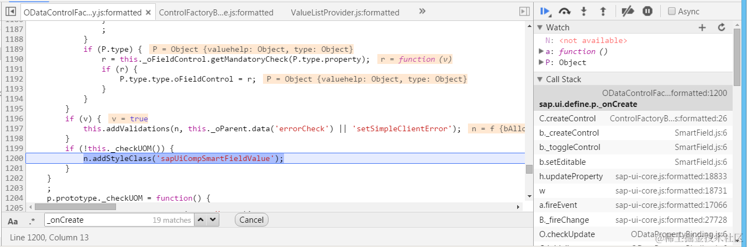Go to next search match

tap(213, 219)
